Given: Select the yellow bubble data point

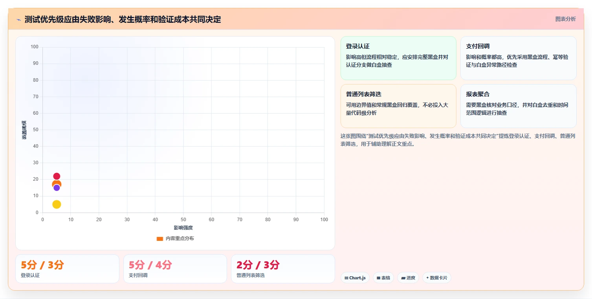Looking at the screenshot, I should coord(57,204).
